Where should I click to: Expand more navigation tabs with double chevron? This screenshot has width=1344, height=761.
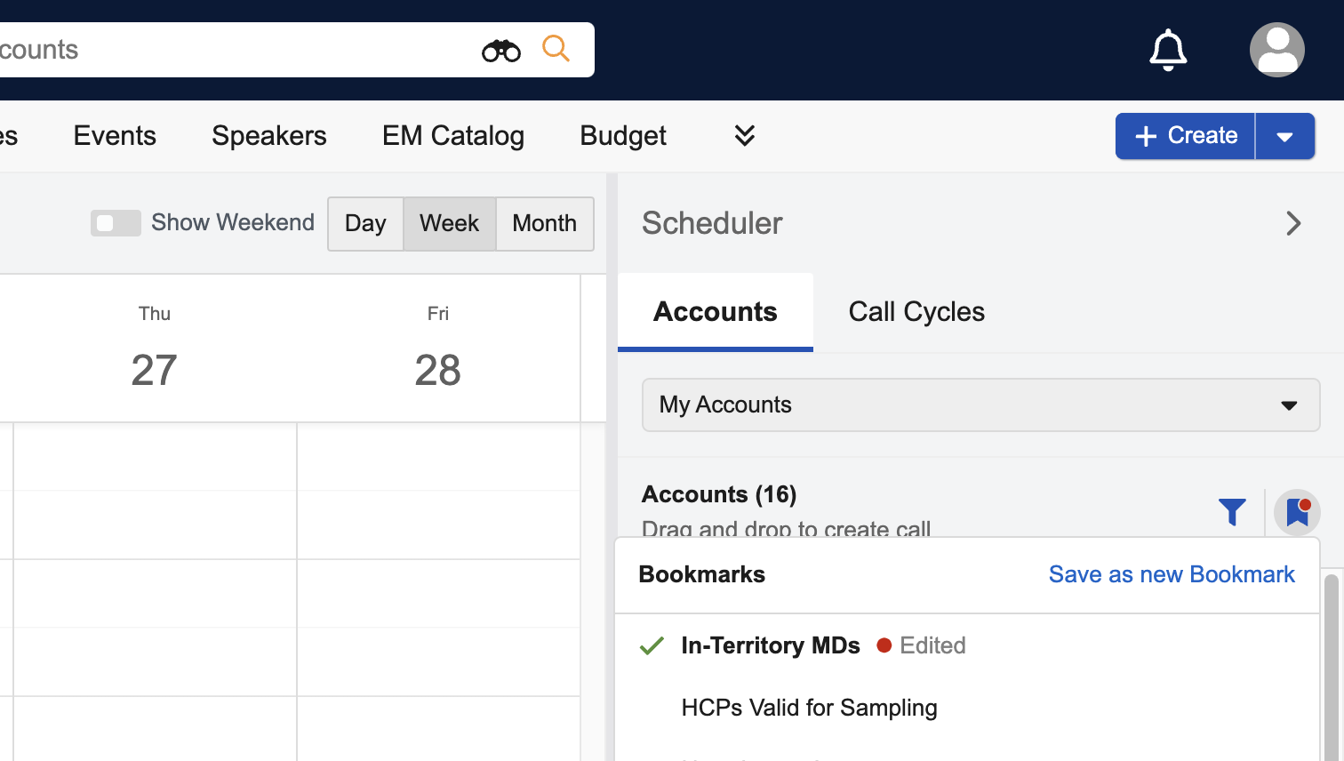coord(745,135)
